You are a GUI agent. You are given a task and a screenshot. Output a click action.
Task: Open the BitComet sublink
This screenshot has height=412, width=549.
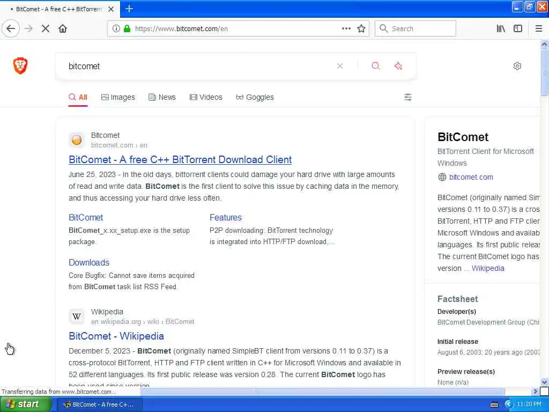[x=86, y=218]
